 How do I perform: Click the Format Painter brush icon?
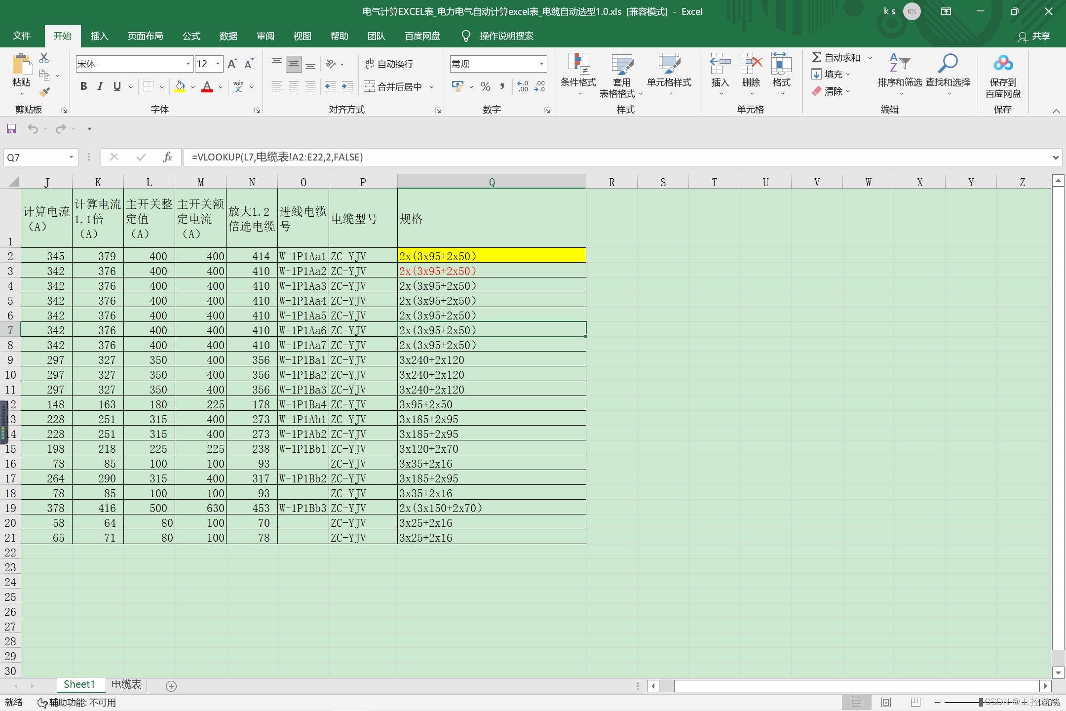[x=44, y=92]
